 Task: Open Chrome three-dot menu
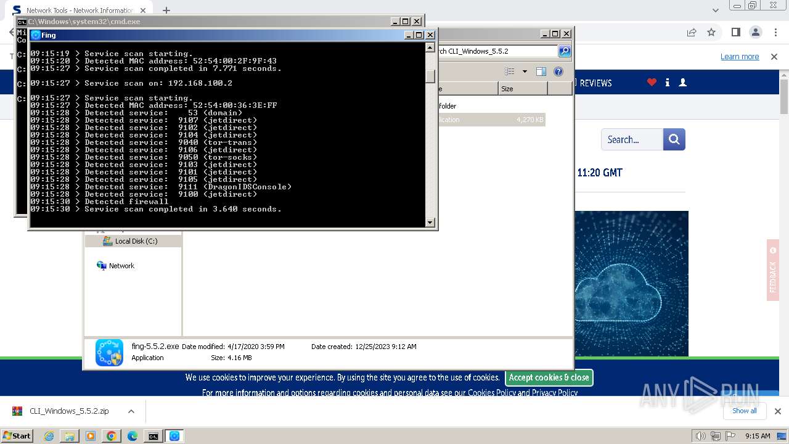tap(775, 32)
